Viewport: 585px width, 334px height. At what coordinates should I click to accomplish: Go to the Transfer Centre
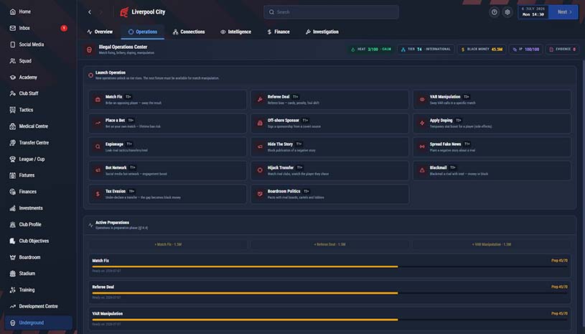point(39,142)
